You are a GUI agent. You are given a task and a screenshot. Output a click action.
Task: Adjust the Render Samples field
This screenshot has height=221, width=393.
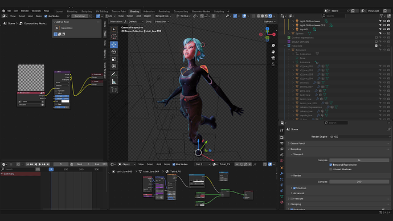click(359, 182)
